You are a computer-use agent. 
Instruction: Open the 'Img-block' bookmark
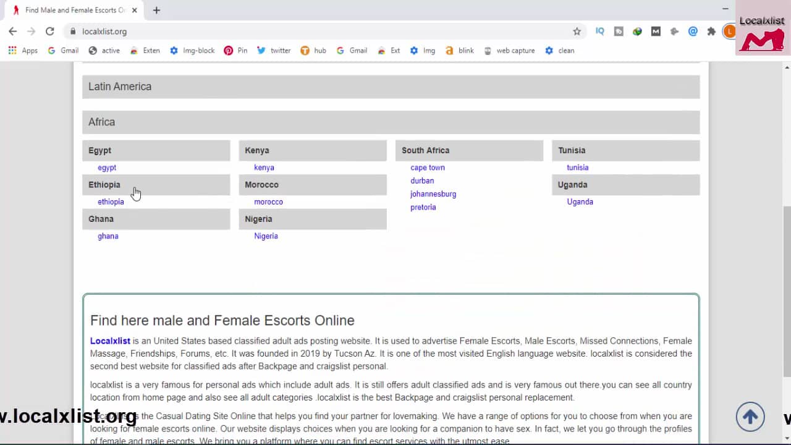point(192,51)
